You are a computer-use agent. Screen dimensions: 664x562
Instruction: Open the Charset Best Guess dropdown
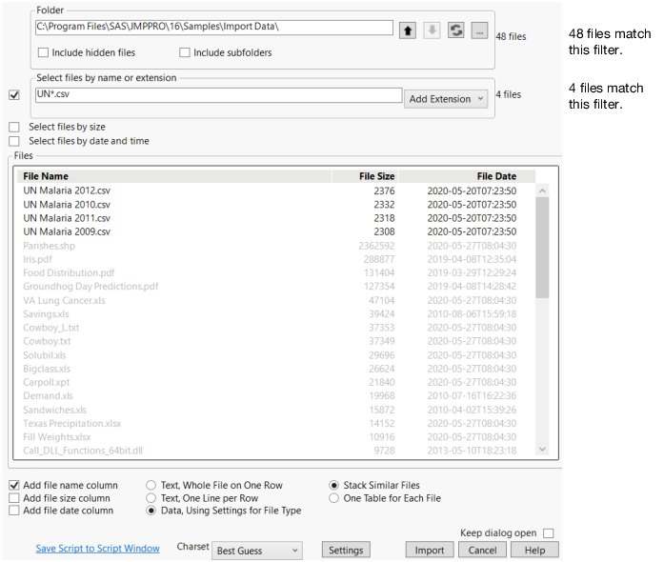(257, 551)
